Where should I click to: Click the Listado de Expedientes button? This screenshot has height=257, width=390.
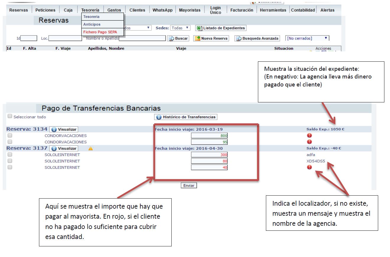[x=221, y=28]
